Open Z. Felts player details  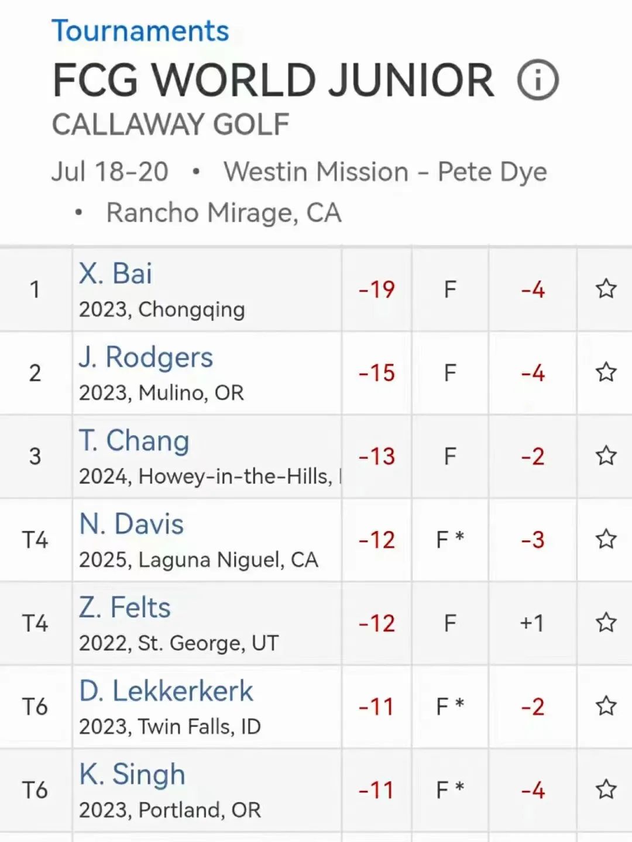(x=125, y=608)
